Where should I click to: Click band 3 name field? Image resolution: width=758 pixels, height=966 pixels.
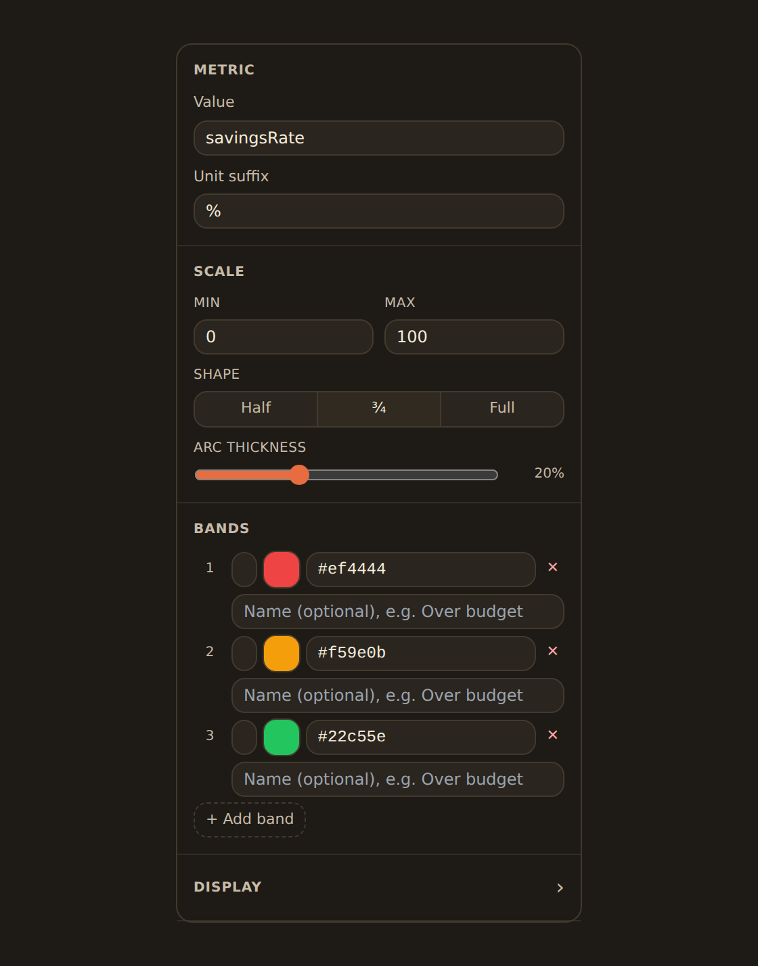point(398,779)
